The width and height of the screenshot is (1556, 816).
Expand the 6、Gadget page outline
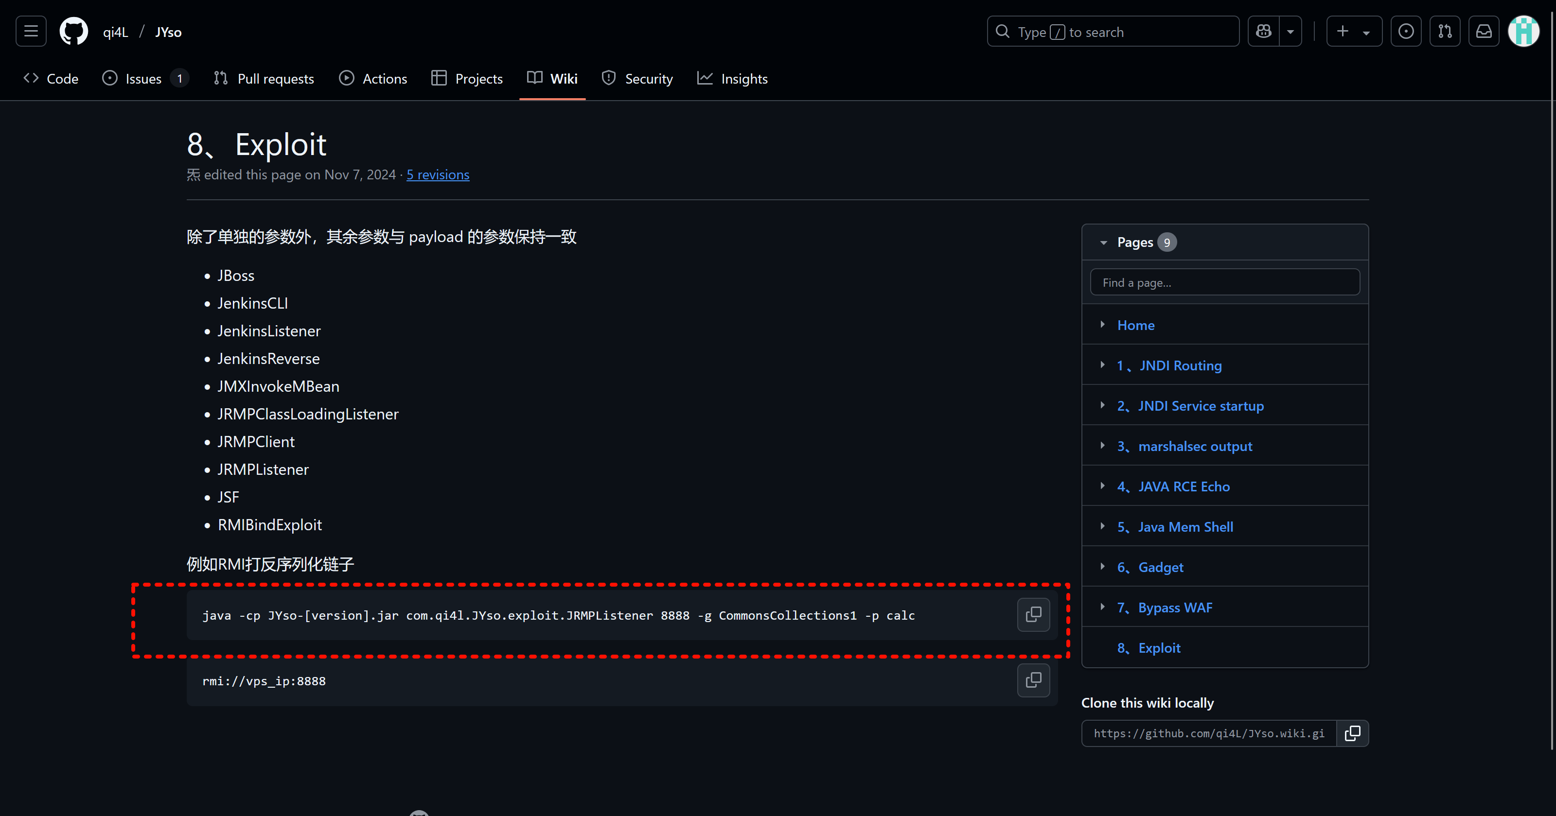pos(1102,567)
